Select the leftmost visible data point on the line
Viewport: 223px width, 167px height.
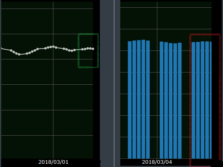tap(11, 51)
